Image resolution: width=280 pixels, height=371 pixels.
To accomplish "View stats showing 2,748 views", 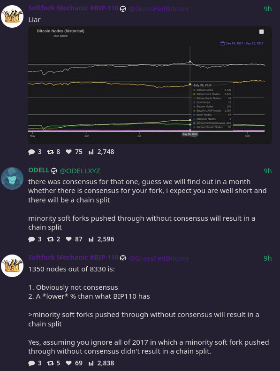I will coord(101,152).
